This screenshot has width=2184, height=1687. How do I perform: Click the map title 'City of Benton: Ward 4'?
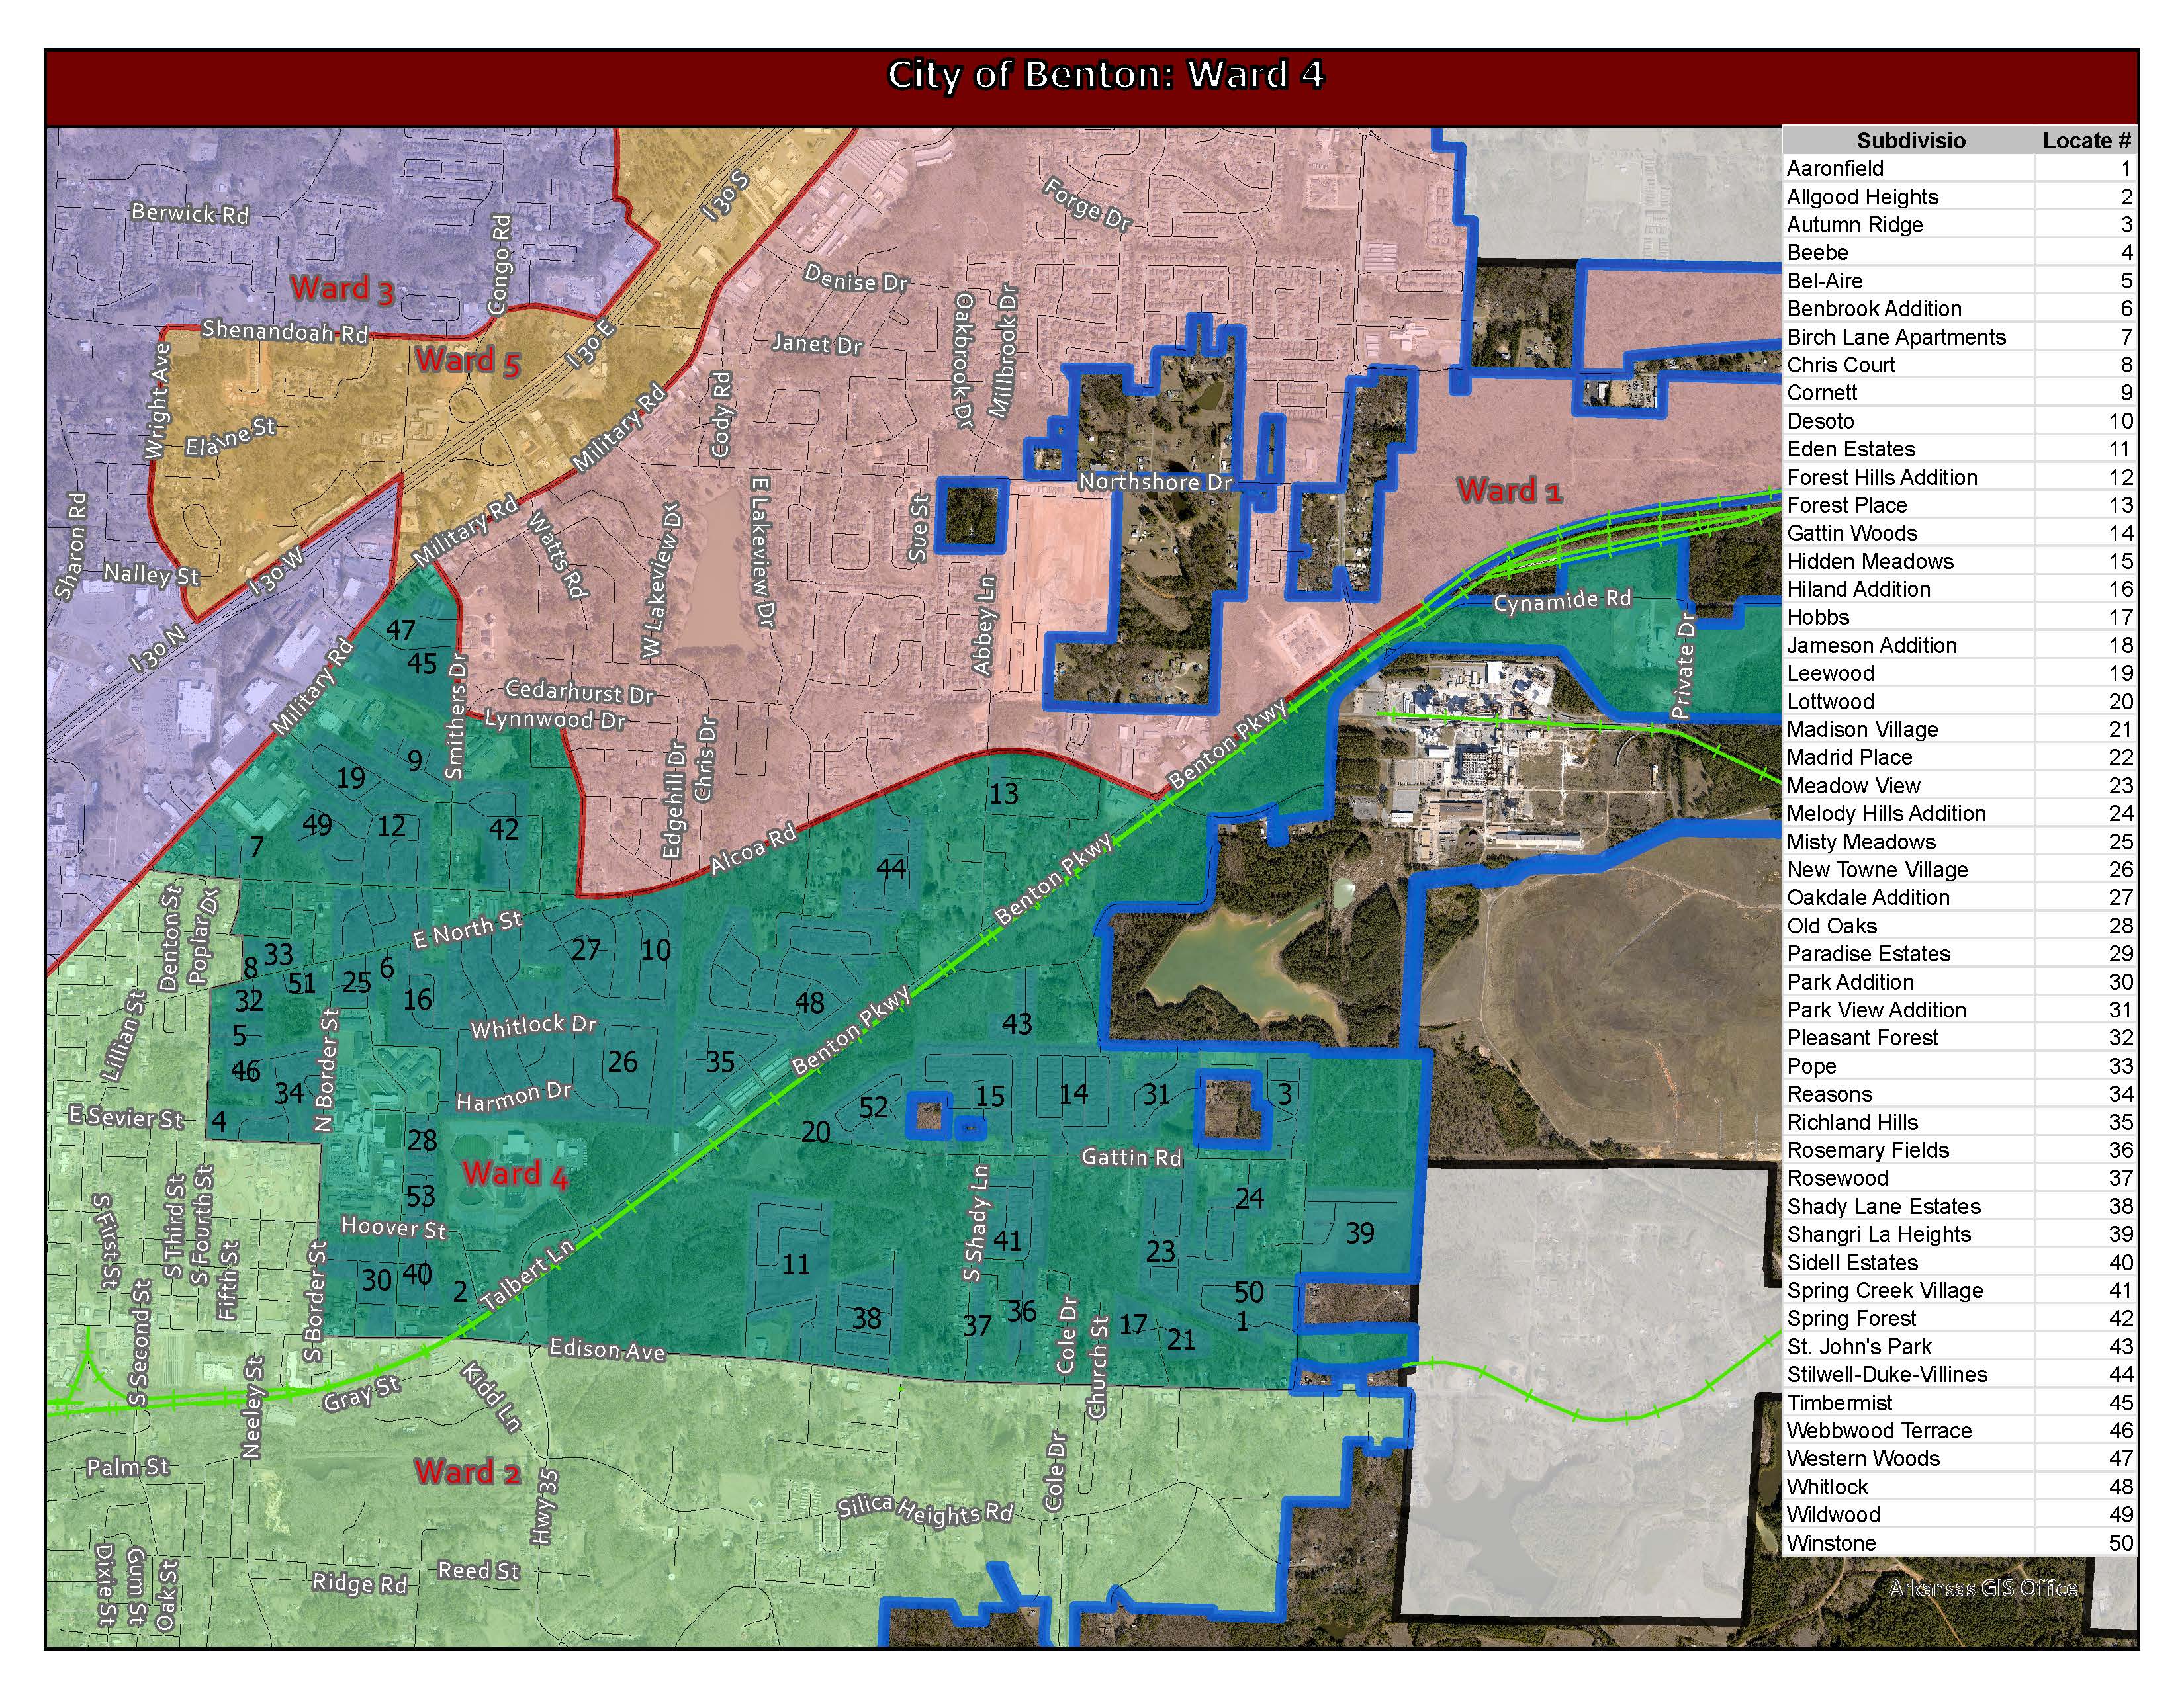tap(1105, 75)
